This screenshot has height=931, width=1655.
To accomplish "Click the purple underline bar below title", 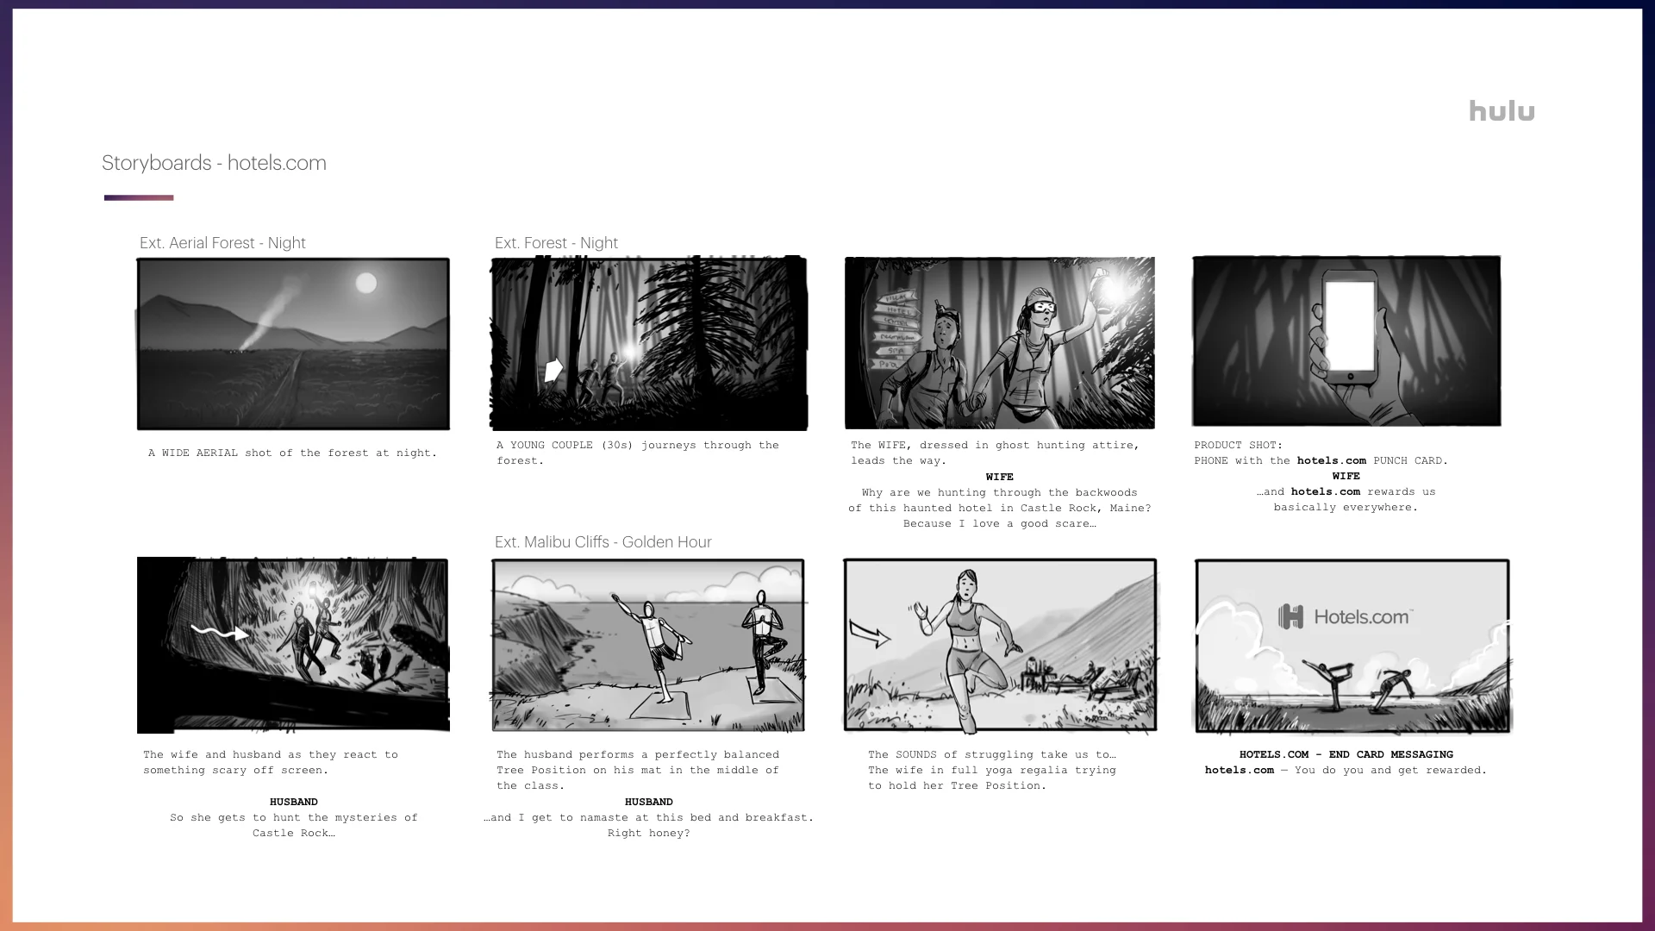I will tap(139, 197).
